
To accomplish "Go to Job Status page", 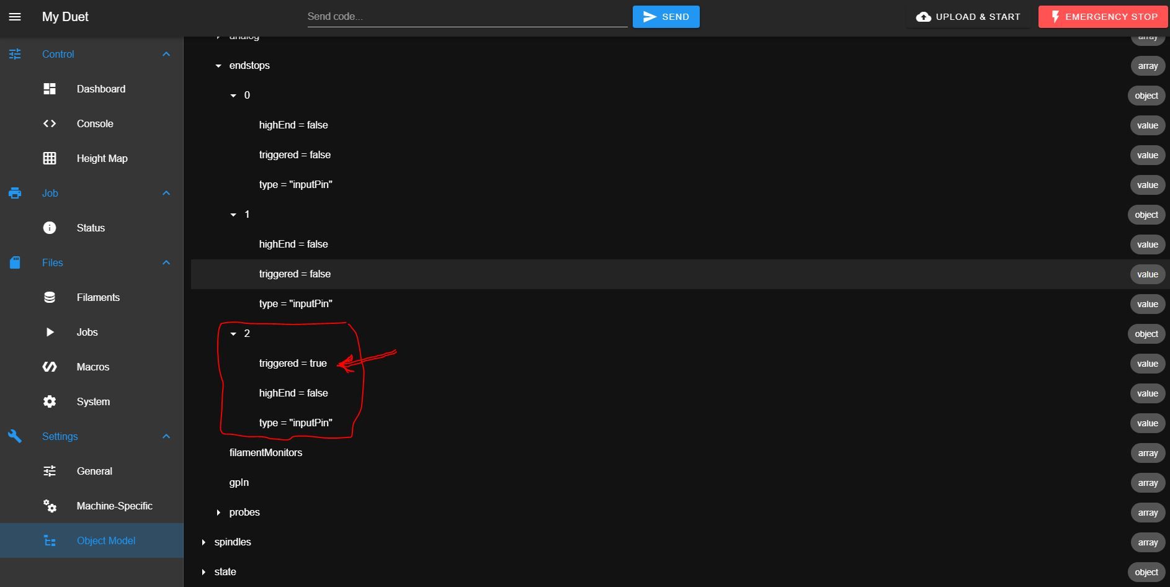I will (x=92, y=228).
